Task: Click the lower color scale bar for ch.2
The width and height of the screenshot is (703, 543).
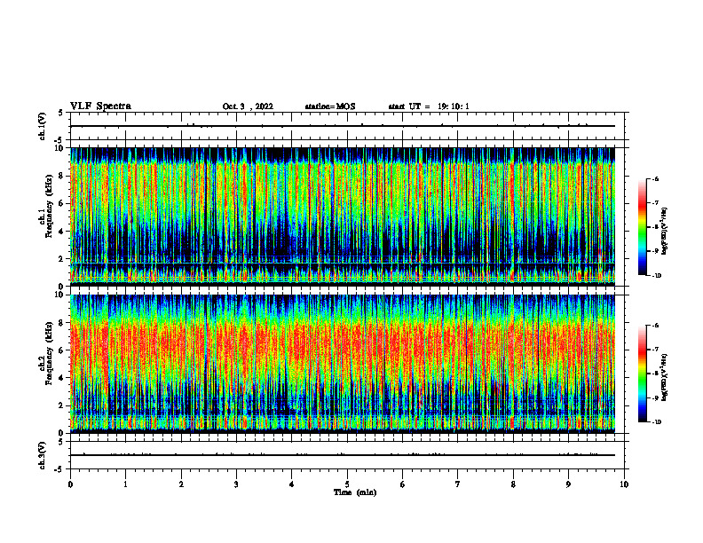Action: pos(642,374)
